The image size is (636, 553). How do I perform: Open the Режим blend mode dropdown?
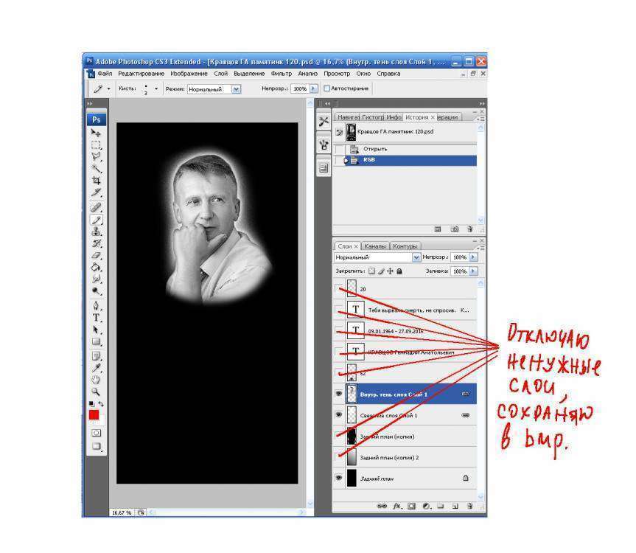pyautogui.click(x=214, y=88)
